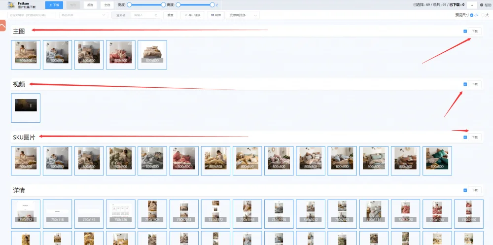Click 反选 to invert selection
The image size is (493, 245).
[90, 5]
